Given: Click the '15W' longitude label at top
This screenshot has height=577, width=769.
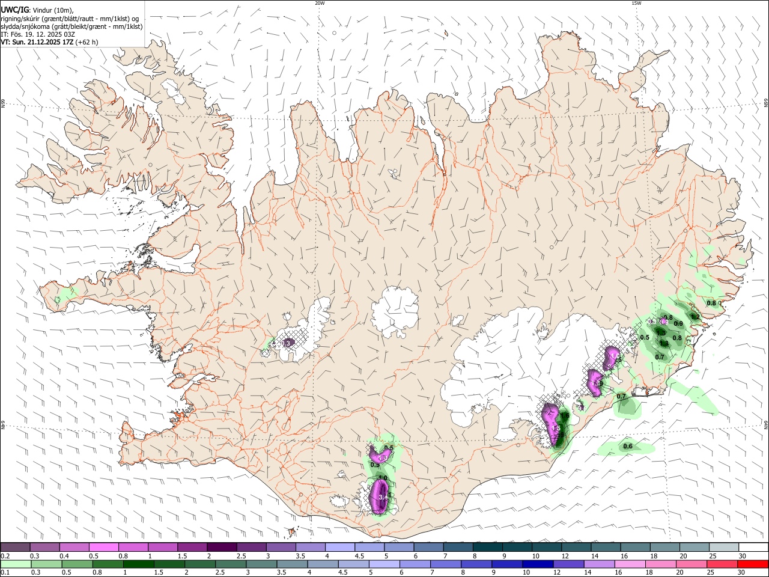Looking at the screenshot, I should [636, 3].
